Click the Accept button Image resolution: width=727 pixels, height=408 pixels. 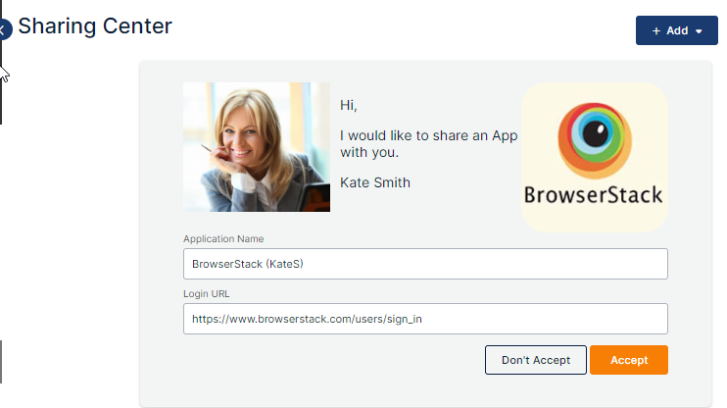pyautogui.click(x=629, y=360)
